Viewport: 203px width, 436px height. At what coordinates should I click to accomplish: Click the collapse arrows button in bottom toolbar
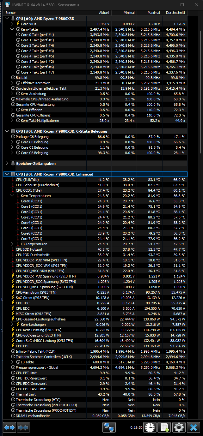pyautogui.click(x=23, y=427)
